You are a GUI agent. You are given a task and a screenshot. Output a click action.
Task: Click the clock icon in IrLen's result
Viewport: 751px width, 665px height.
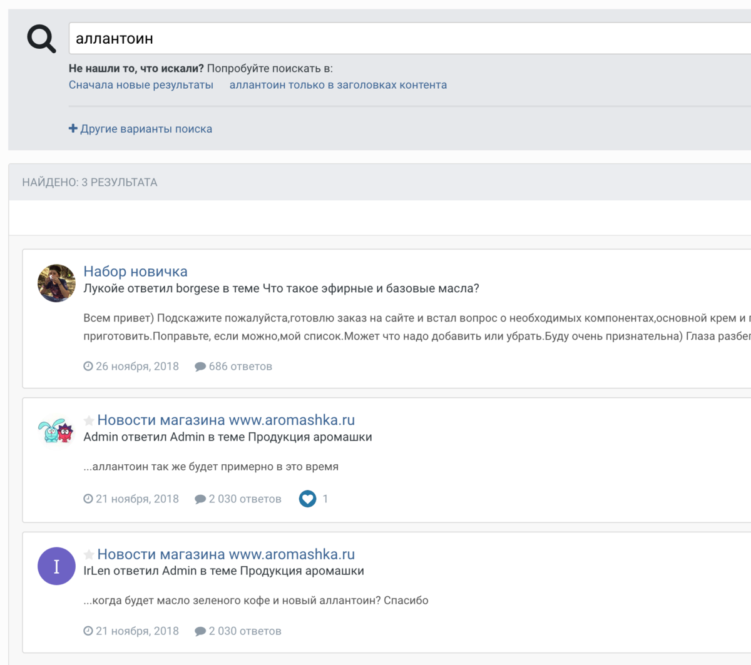(x=88, y=631)
